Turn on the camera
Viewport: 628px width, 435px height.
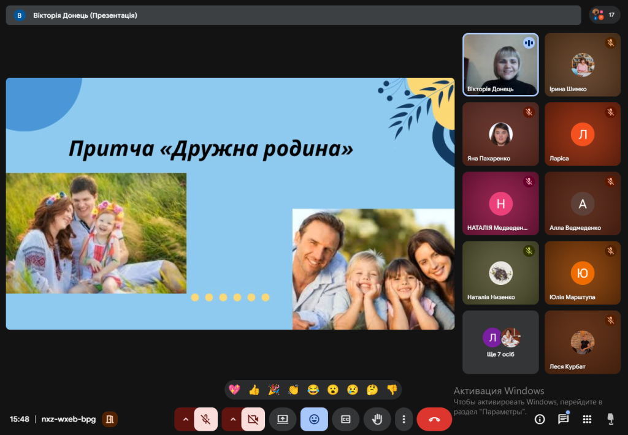[253, 420]
